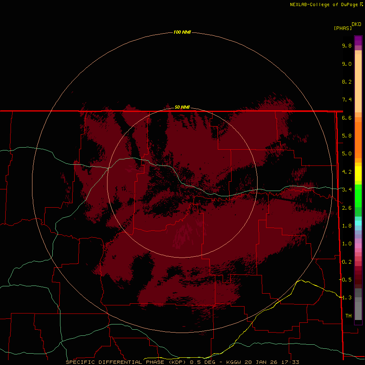Click the -0.5 value on the color scale
This screenshot has height=365, width=365.
(x=345, y=280)
